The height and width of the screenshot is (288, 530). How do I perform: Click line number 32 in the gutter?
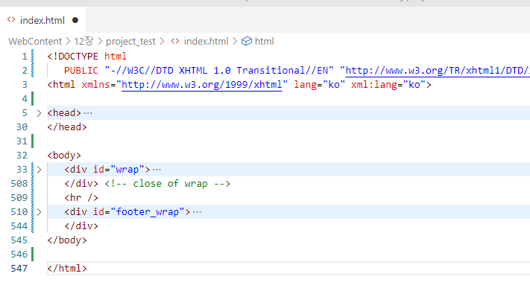pyautogui.click(x=22, y=156)
